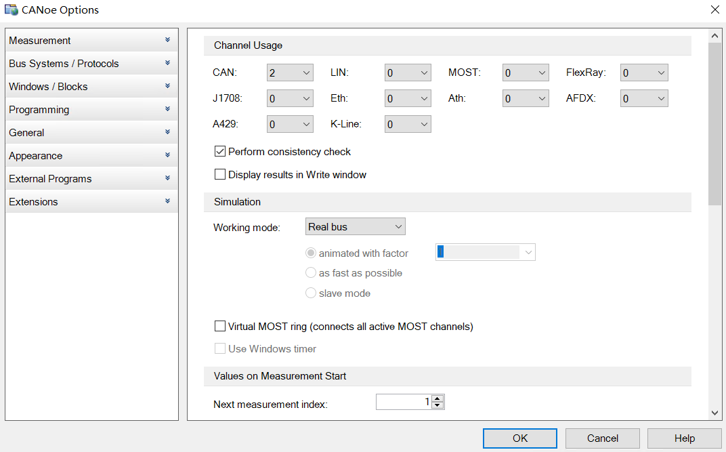
Task: Expand the External Programs chevron
Action: click(x=167, y=178)
